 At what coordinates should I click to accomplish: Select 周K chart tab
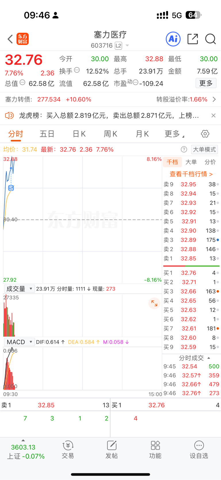(110, 134)
